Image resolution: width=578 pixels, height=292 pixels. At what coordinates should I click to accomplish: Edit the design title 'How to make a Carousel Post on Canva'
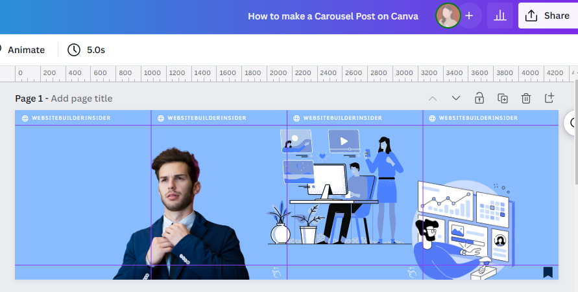(x=333, y=16)
